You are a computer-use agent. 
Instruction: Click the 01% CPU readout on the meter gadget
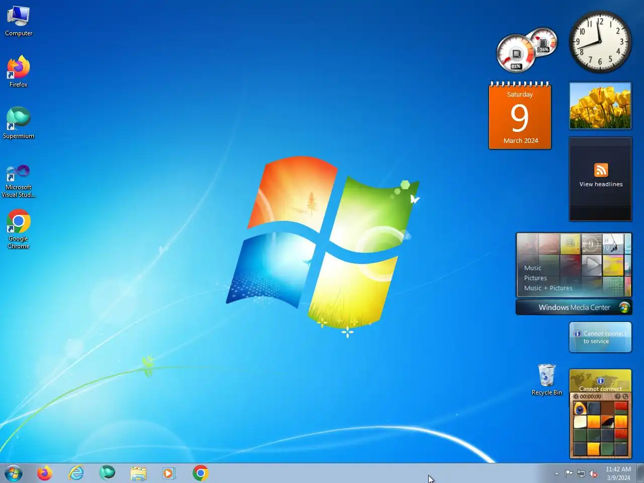pyautogui.click(x=516, y=66)
